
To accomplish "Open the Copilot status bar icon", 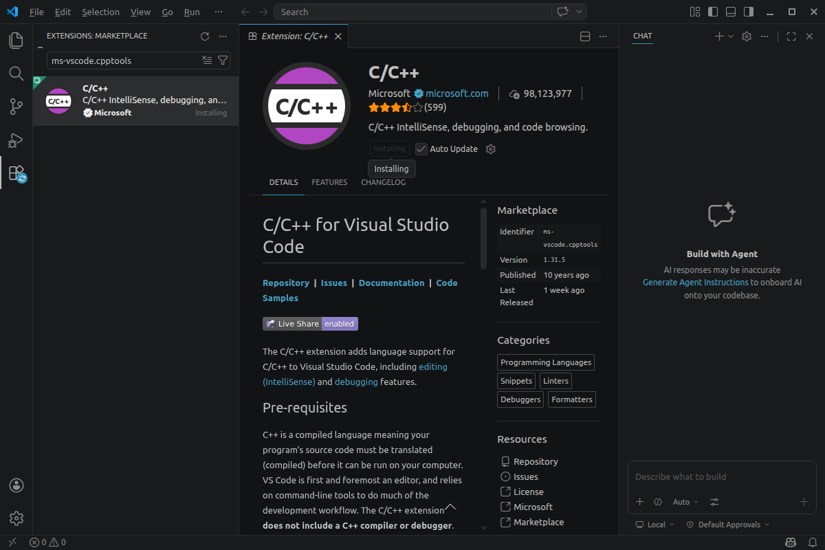I will (791, 542).
